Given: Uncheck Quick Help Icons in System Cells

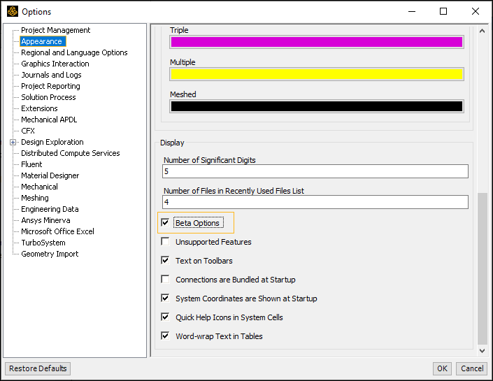Looking at the screenshot, I should tap(165, 317).
